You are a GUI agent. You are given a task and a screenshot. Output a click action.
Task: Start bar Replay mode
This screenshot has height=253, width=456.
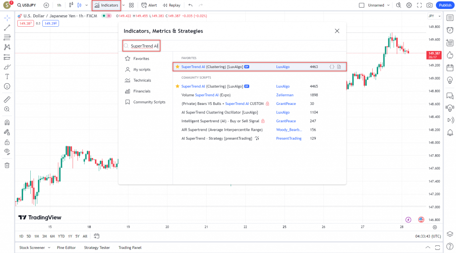(171, 5)
